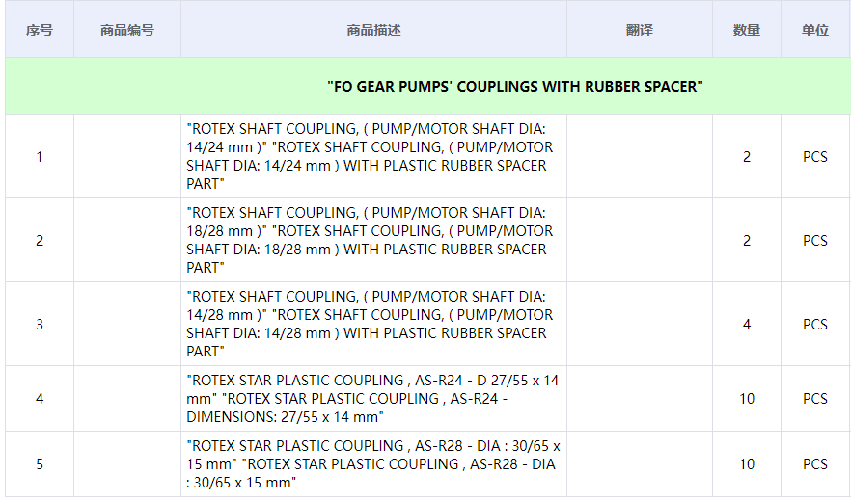Click the 单位 column header
The image size is (851, 500).
[x=815, y=30]
